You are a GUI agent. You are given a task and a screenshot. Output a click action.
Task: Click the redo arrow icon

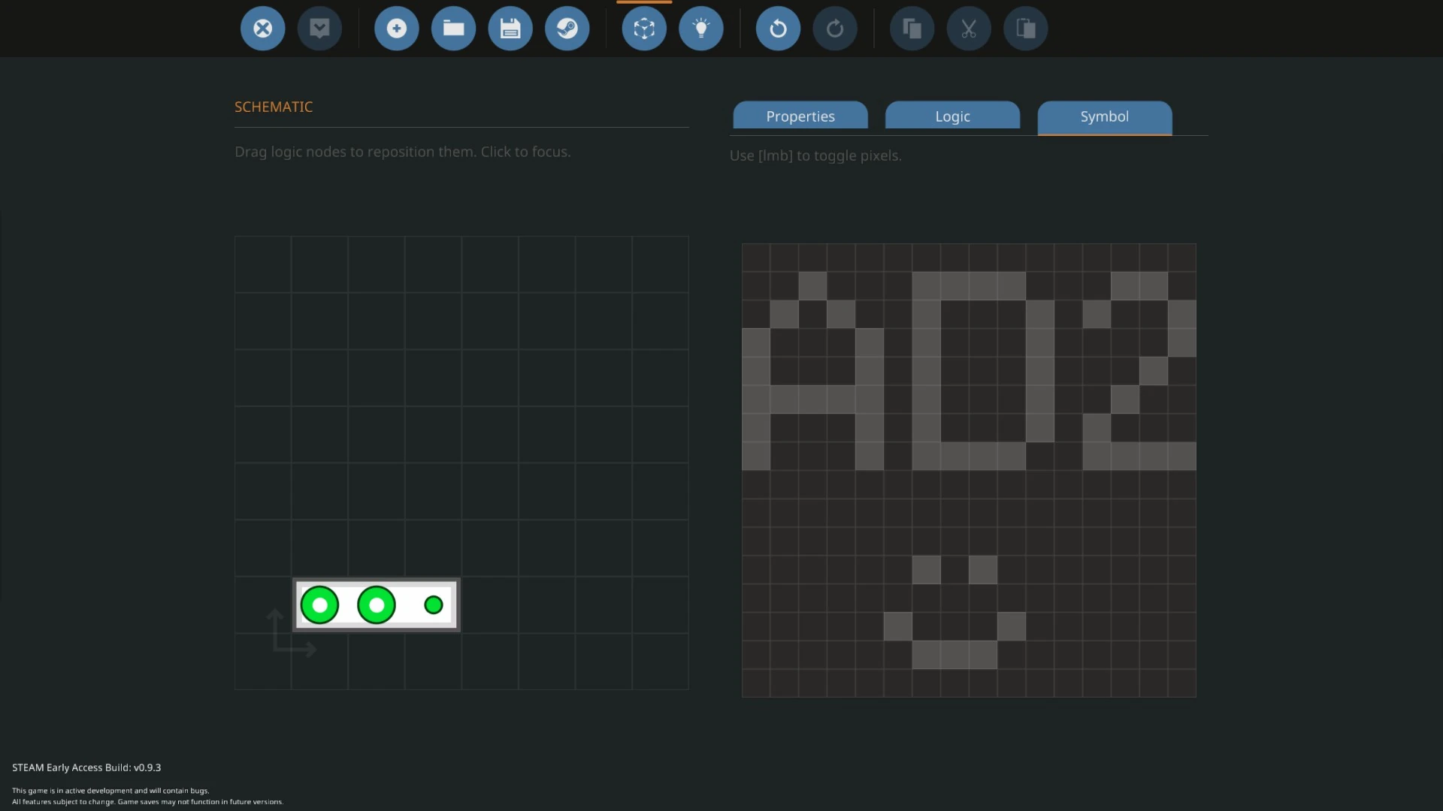tap(834, 29)
